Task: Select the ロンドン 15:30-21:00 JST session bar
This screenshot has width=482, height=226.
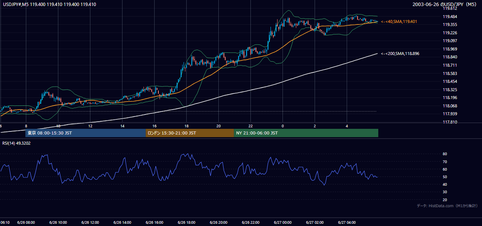Action: [190, 133]
